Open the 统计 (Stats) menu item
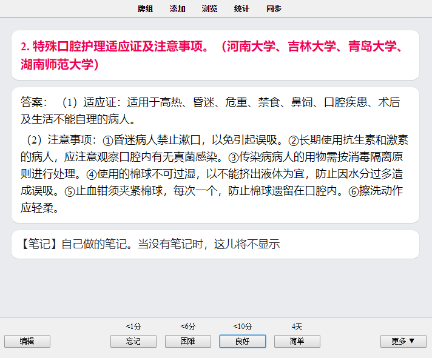432x358 pixels. point(241,8)
